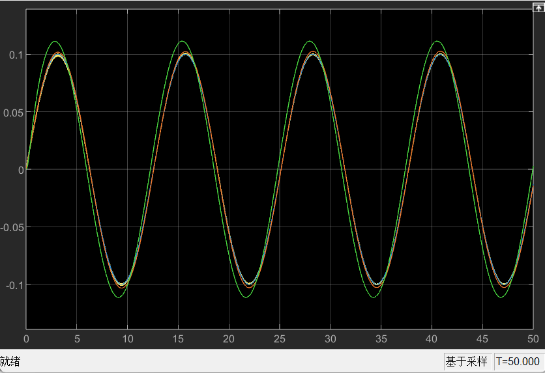Click the y-axis zero tick label

pos(21,170)
